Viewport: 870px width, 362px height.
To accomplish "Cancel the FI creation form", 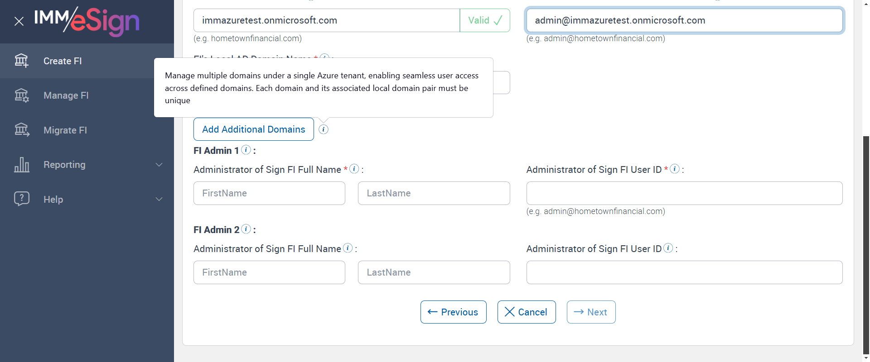I will (x=526, y=312).
